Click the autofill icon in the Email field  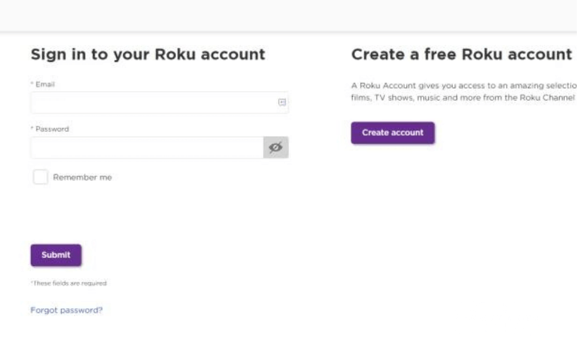click(282, 103)
